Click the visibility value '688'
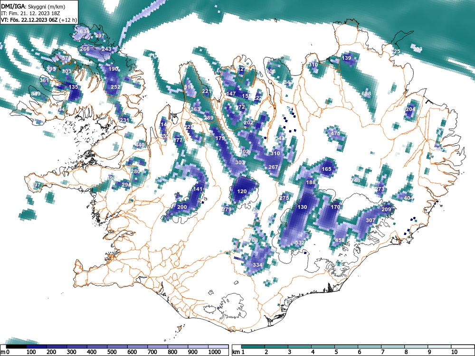The height and width of the screenshot is (356, 475). [366, 94]
